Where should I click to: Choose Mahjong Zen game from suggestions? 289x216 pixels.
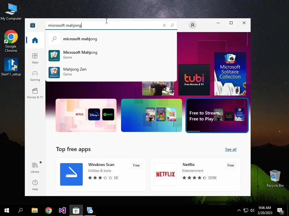[111, 72]
